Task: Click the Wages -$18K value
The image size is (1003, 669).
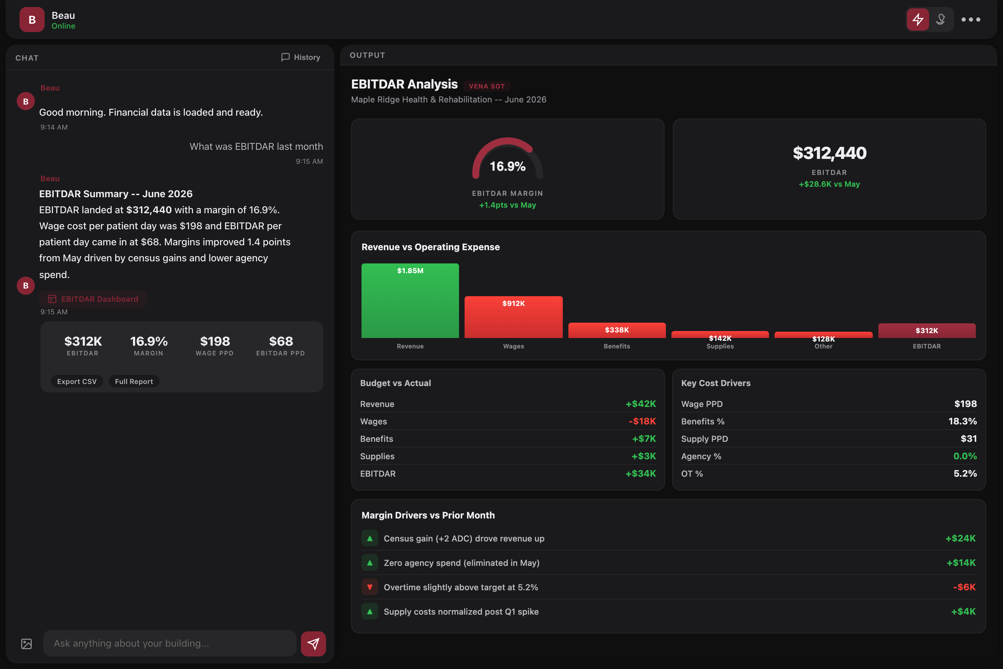Action: tap(642, 421)
